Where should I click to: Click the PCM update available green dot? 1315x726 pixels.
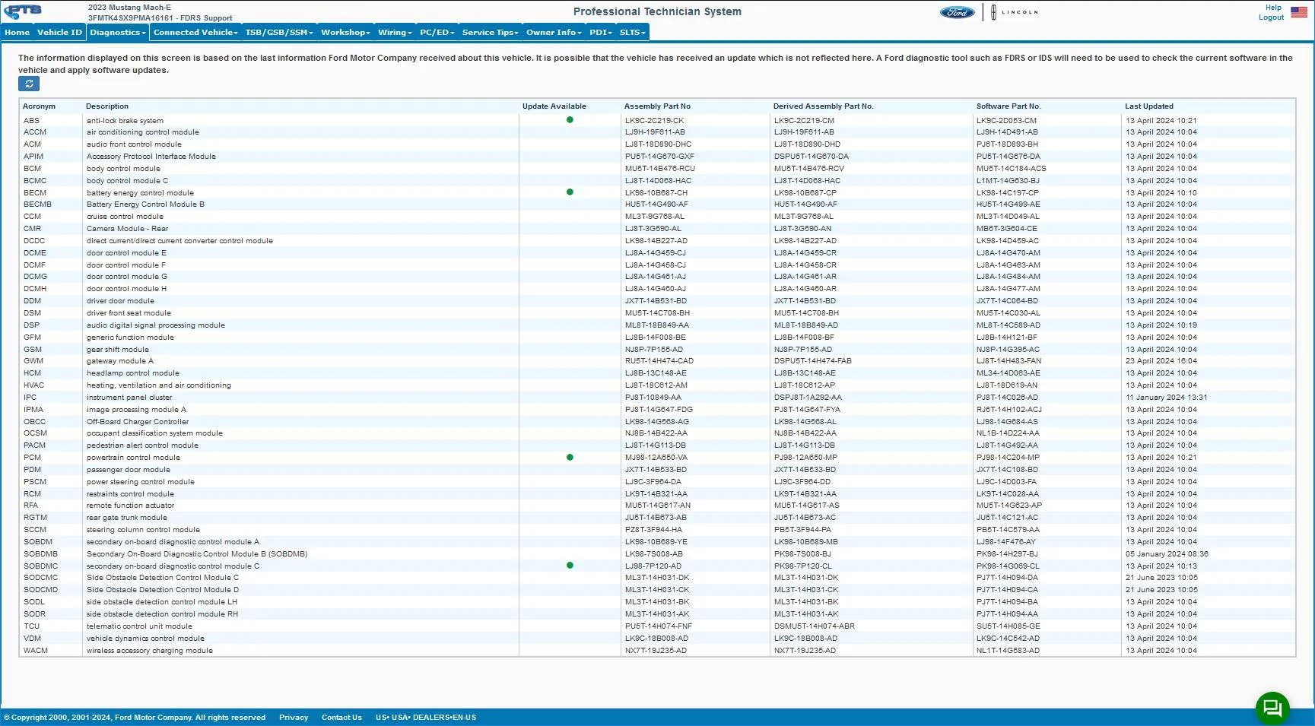570,458
